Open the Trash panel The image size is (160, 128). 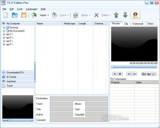click(18, 86)
